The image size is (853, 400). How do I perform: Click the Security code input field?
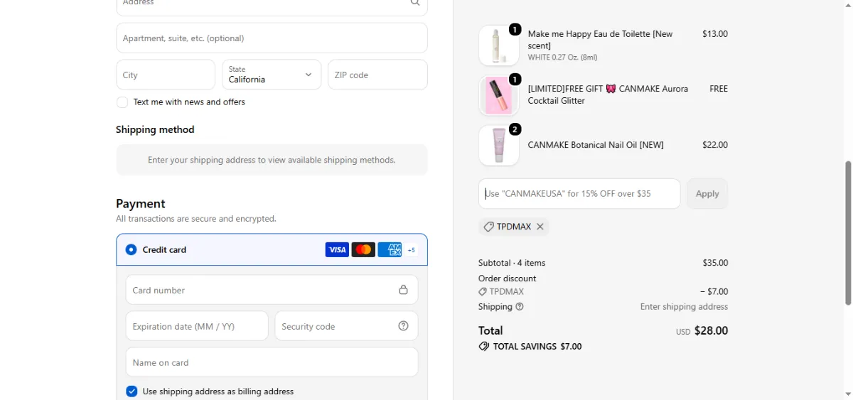(346, 326)
